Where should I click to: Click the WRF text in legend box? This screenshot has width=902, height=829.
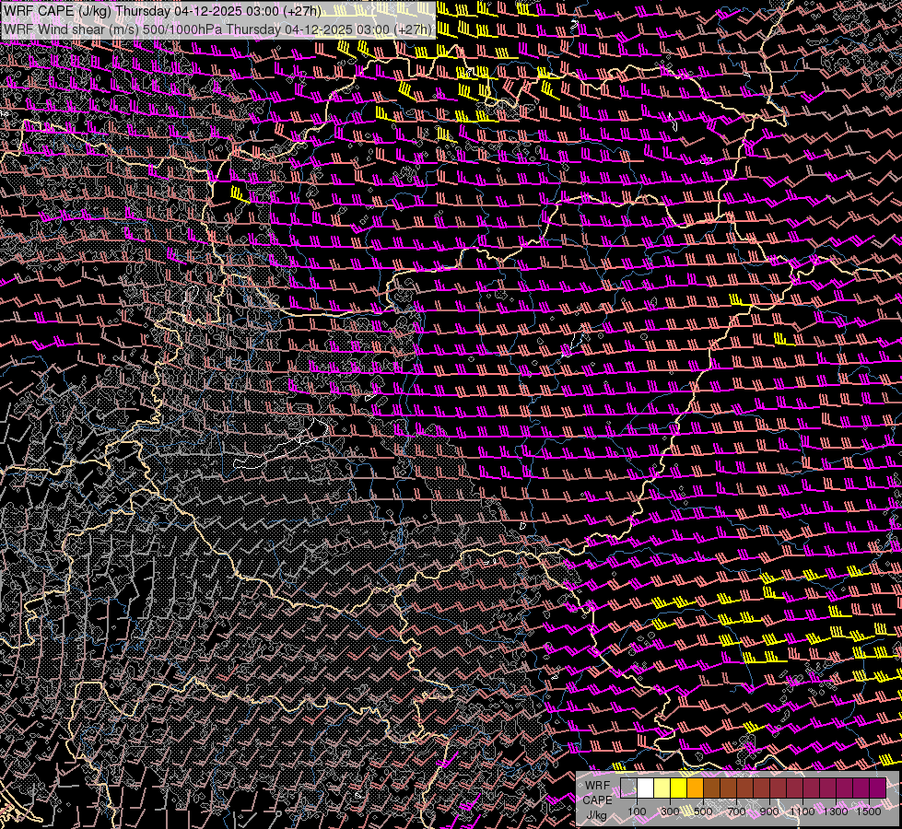[597, 787]
